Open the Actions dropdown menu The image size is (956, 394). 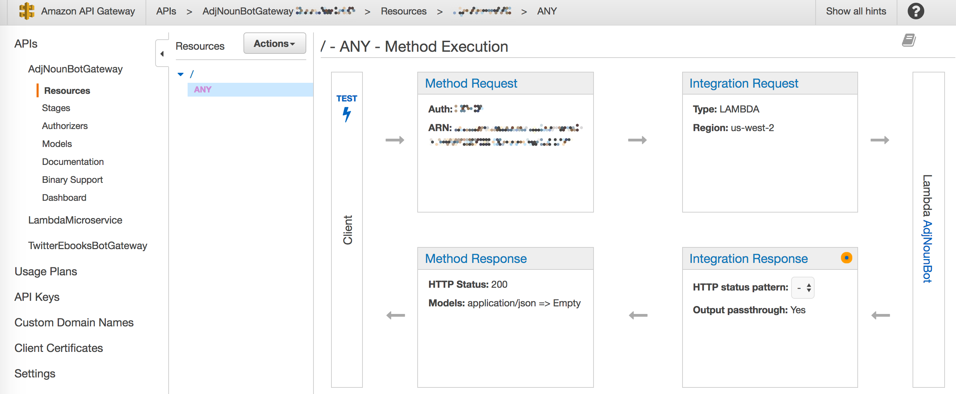274,43
